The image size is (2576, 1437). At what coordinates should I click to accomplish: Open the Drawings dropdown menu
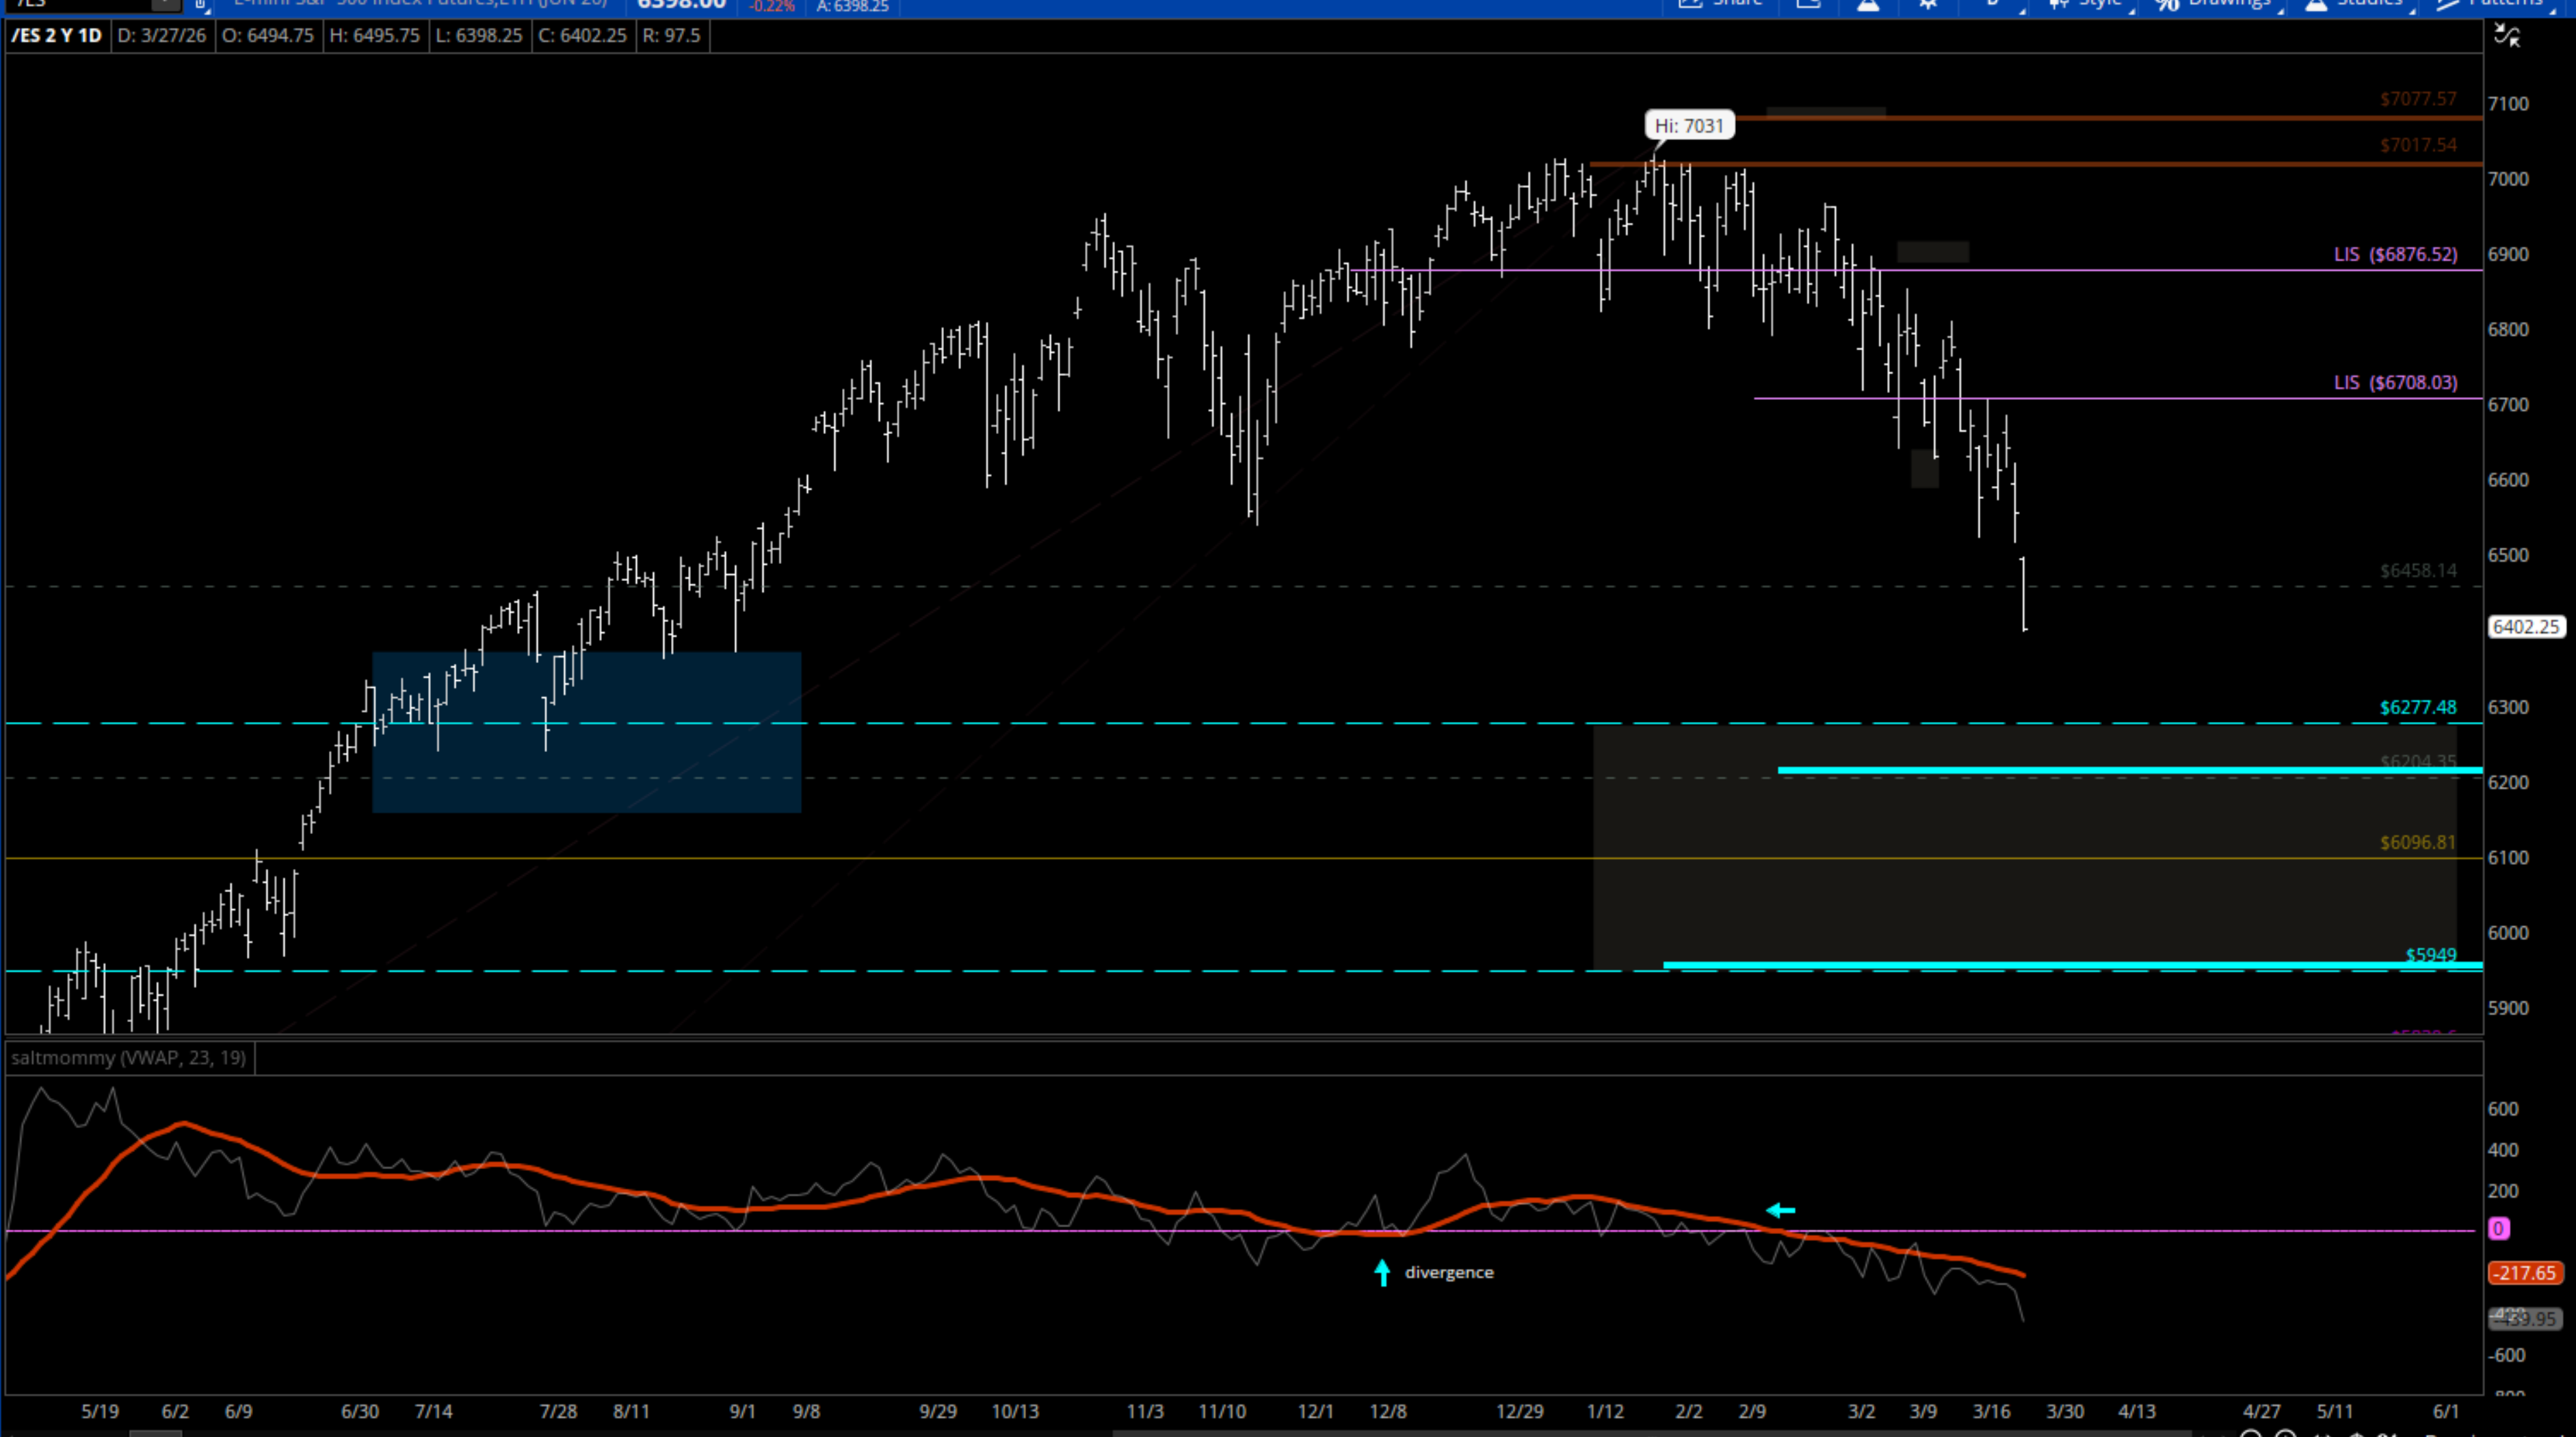tap(2217, 4)
